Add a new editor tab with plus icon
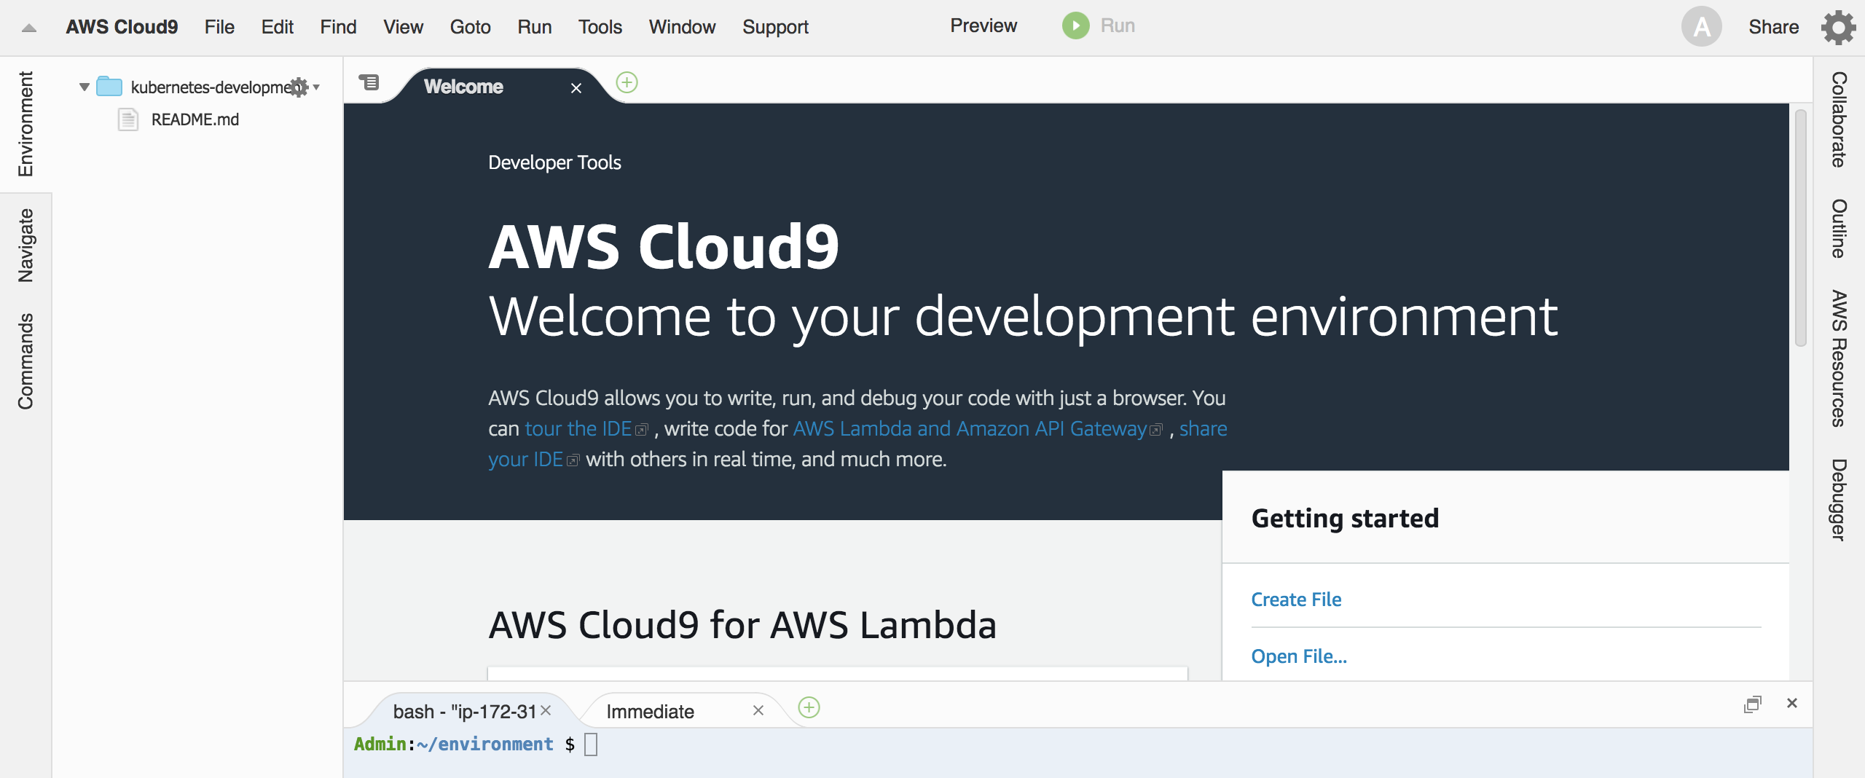The width and height of the screenshot is (1865, 778). tap(627, 82)
